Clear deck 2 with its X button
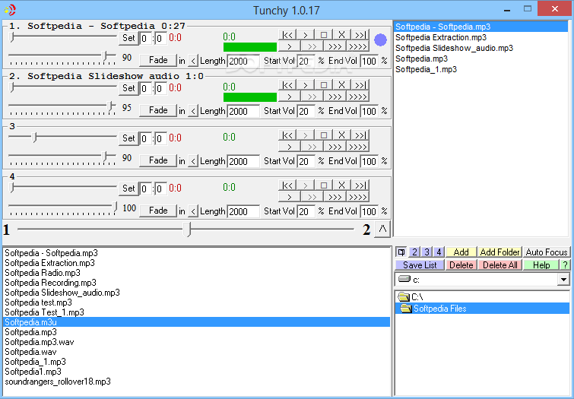Viewport: 574px width, 399px height. [341, 85]
